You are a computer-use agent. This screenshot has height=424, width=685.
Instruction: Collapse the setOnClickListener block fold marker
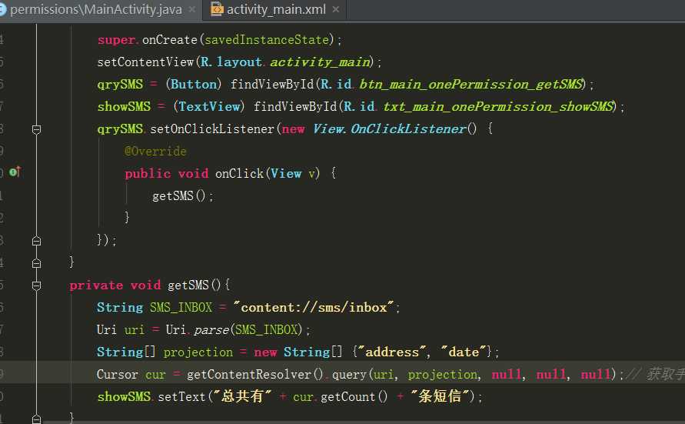37,129
